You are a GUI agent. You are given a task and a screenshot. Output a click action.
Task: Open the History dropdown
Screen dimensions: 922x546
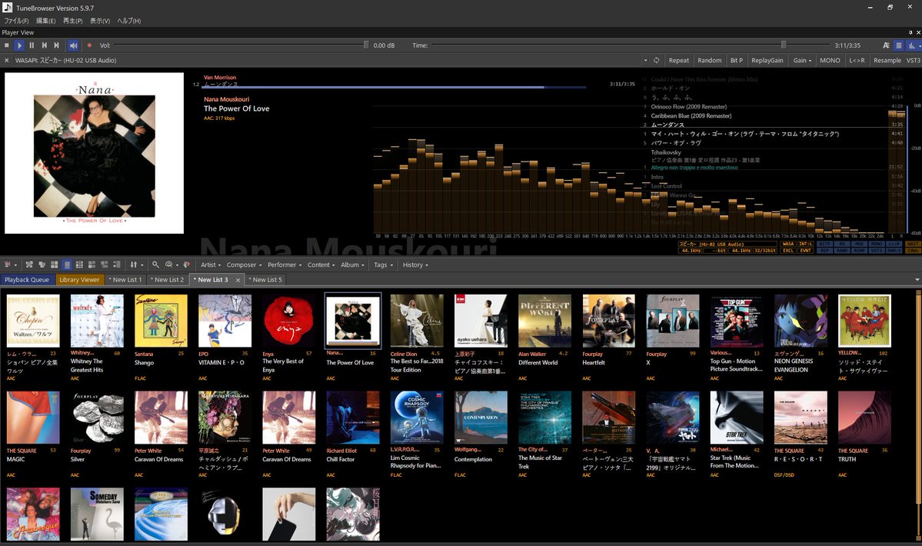(x=415, y=265)
